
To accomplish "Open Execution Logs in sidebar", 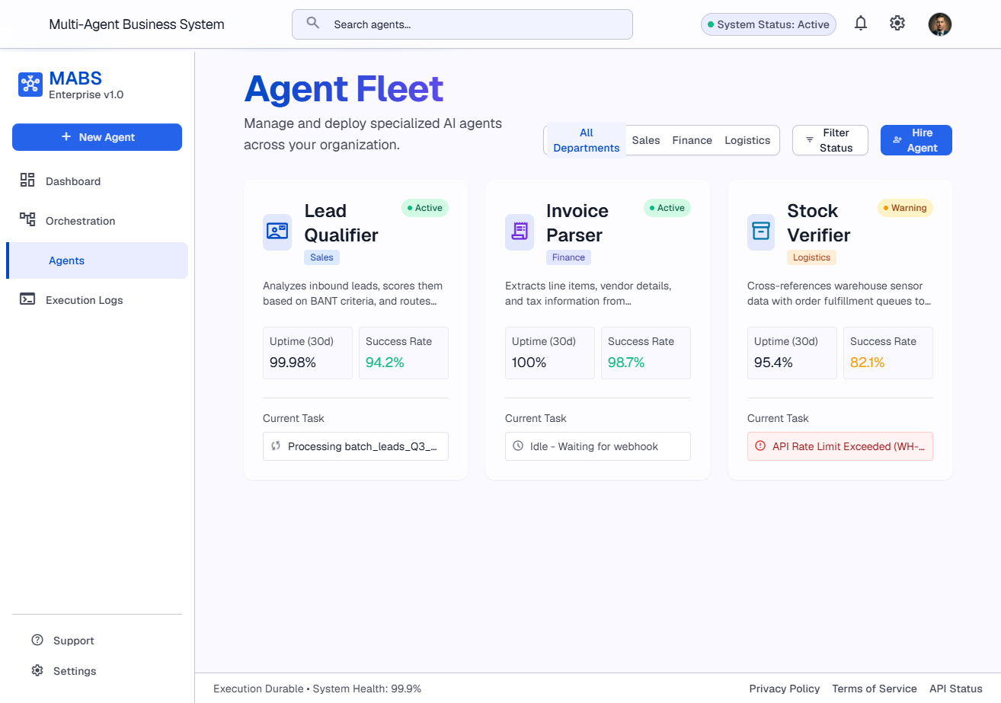I will (x=97, y=300).
